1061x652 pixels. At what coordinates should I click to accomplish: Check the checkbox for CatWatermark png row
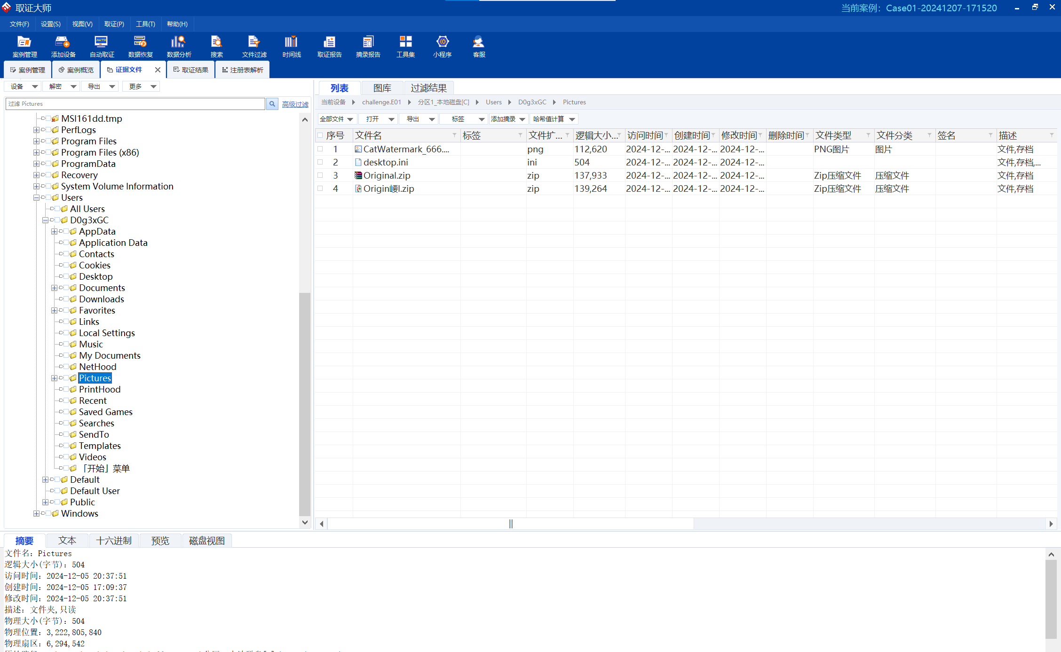coord(320,149)
